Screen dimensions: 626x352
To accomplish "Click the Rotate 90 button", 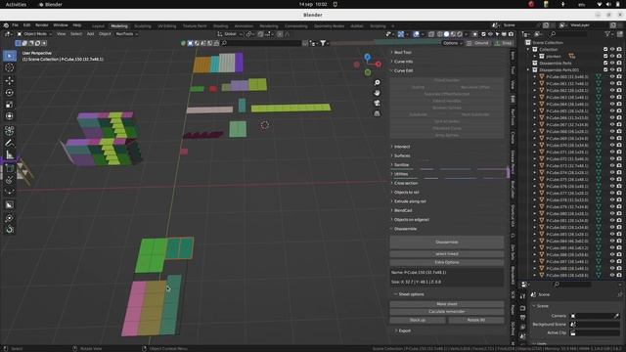I will pos(476,320).
